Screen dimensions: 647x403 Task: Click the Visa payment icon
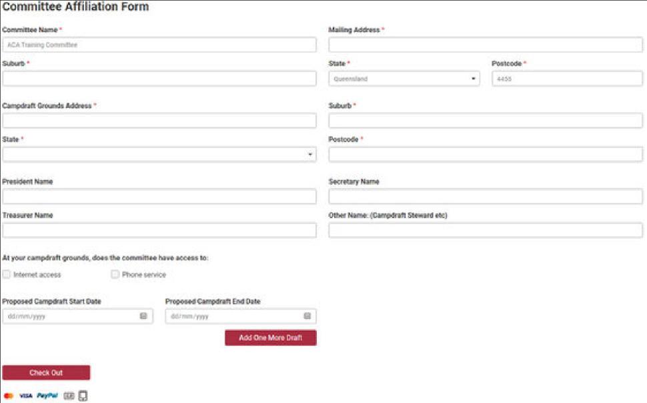(25, 396)
